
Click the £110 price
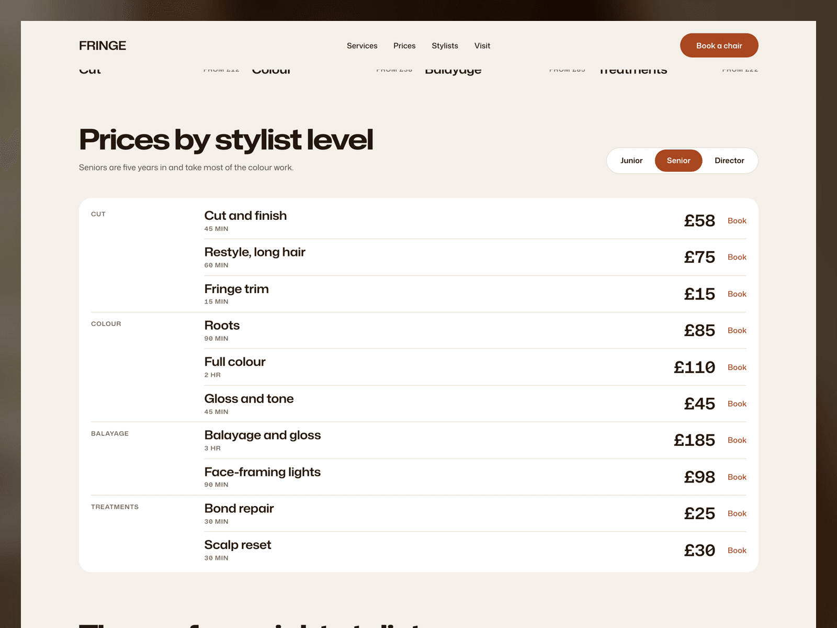694,367
